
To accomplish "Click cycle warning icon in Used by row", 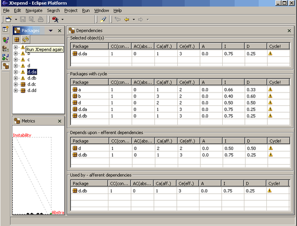I will 270,190.
